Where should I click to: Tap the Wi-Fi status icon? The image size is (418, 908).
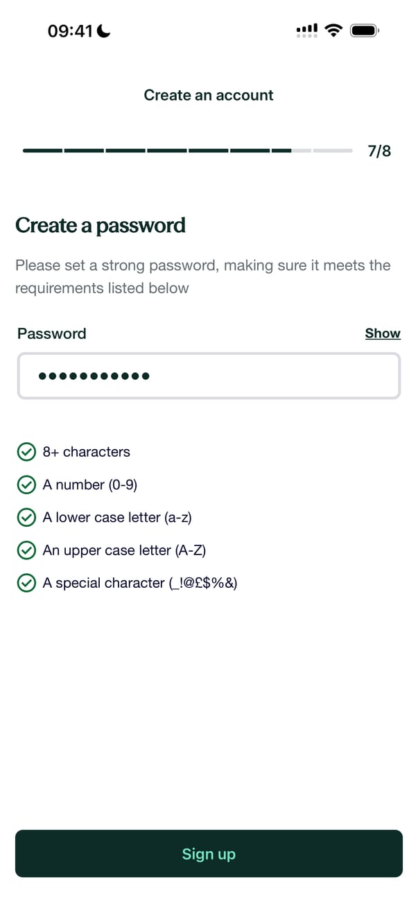(334, 30)
